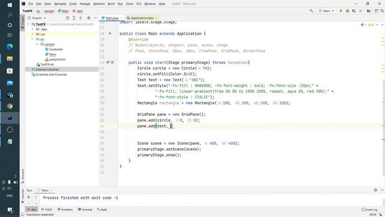Open the Problems tool window
This screenshot has width=385, height=217.
65,210
